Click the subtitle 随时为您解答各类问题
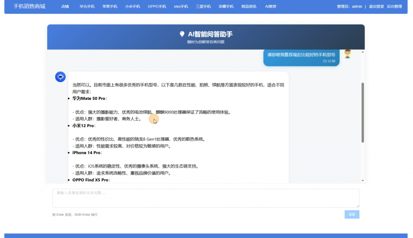The width and height of the screenshot is (413, 238). (x=206, y=42)
